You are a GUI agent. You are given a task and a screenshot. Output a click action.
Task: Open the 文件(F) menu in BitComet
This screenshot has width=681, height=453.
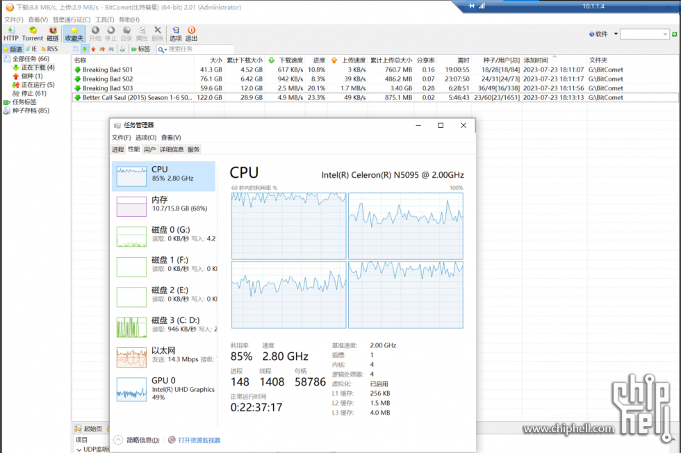click(x=14, y=19)
